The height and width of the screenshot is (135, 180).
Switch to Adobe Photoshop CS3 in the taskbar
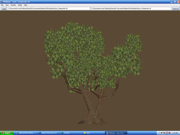point(49,133)
